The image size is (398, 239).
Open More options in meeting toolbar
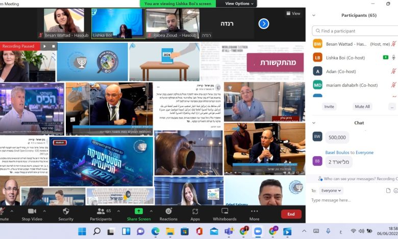(254, 215)
